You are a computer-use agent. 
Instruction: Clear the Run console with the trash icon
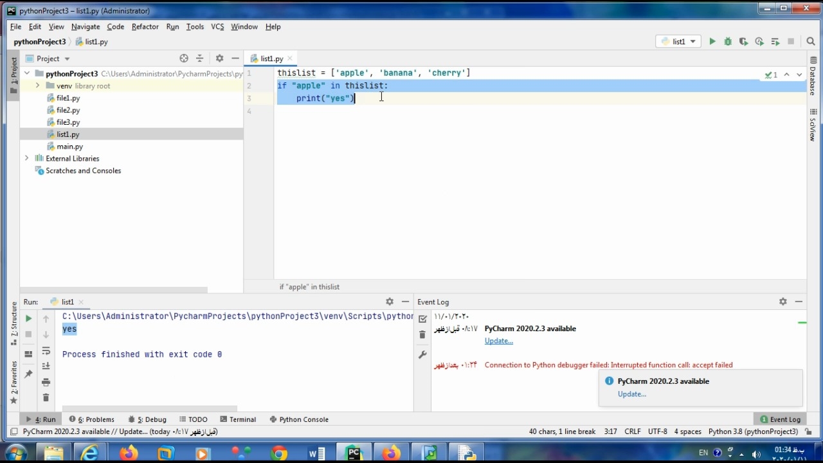(x=46, y=398)
